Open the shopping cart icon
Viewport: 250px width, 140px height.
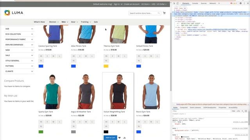coord(164,13)
